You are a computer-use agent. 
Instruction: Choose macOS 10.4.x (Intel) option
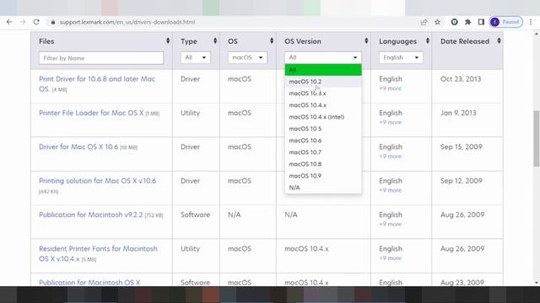(x=323, y=117)
